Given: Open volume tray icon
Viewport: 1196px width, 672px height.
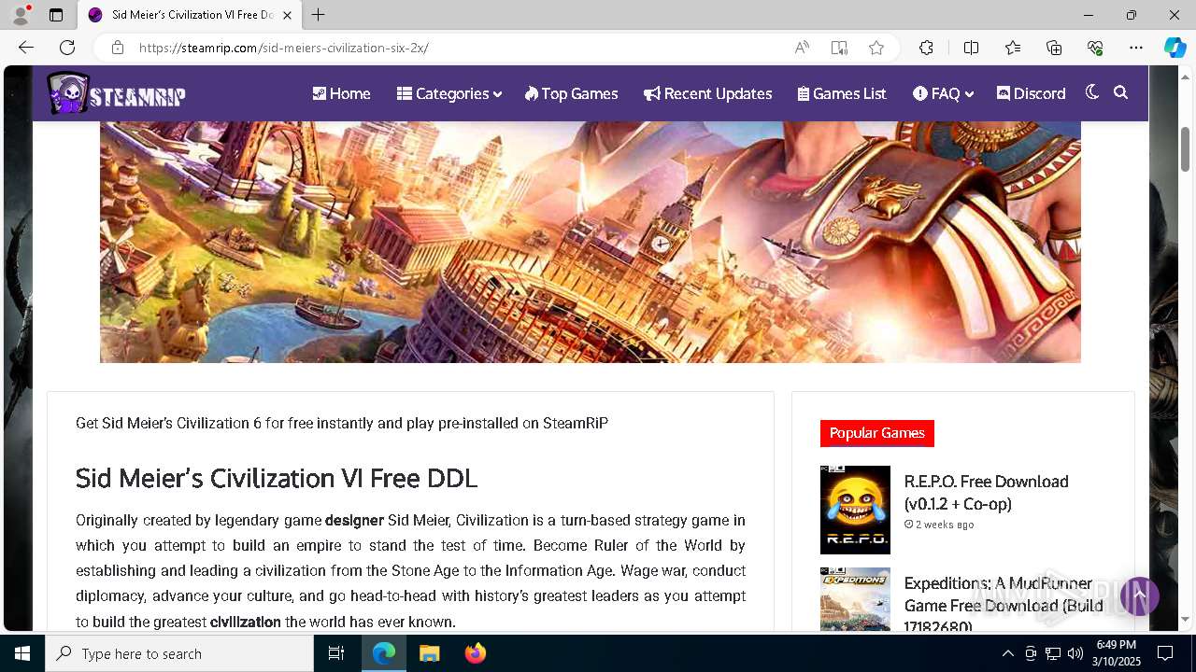Looking at the screenshot, I should [x=1075, y=653].
